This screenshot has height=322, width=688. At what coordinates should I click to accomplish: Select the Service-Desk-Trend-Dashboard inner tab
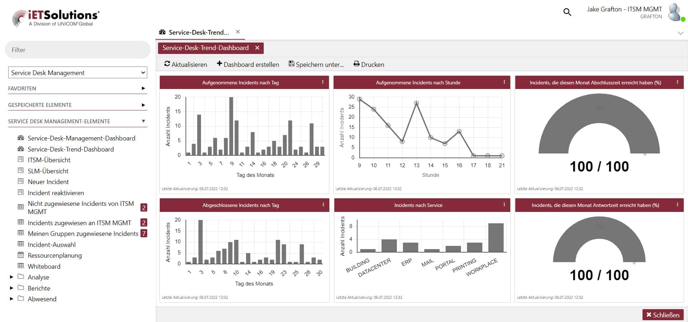(x=205, y=48)
